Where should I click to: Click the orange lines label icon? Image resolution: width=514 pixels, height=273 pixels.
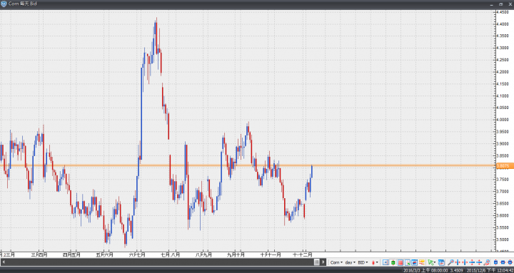pos(422,262)
